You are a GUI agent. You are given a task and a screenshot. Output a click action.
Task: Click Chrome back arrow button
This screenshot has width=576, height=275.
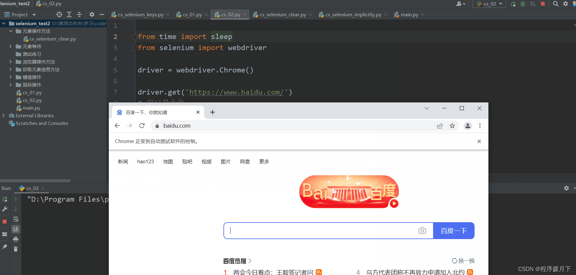[117, 126]
